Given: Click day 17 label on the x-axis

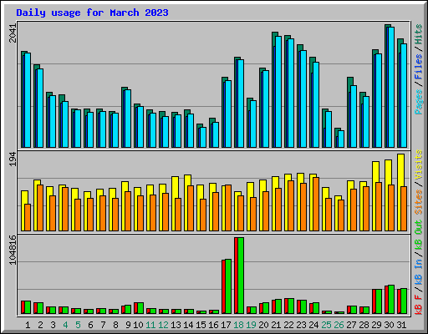Looking at the screenshot, I should point(226,325).
